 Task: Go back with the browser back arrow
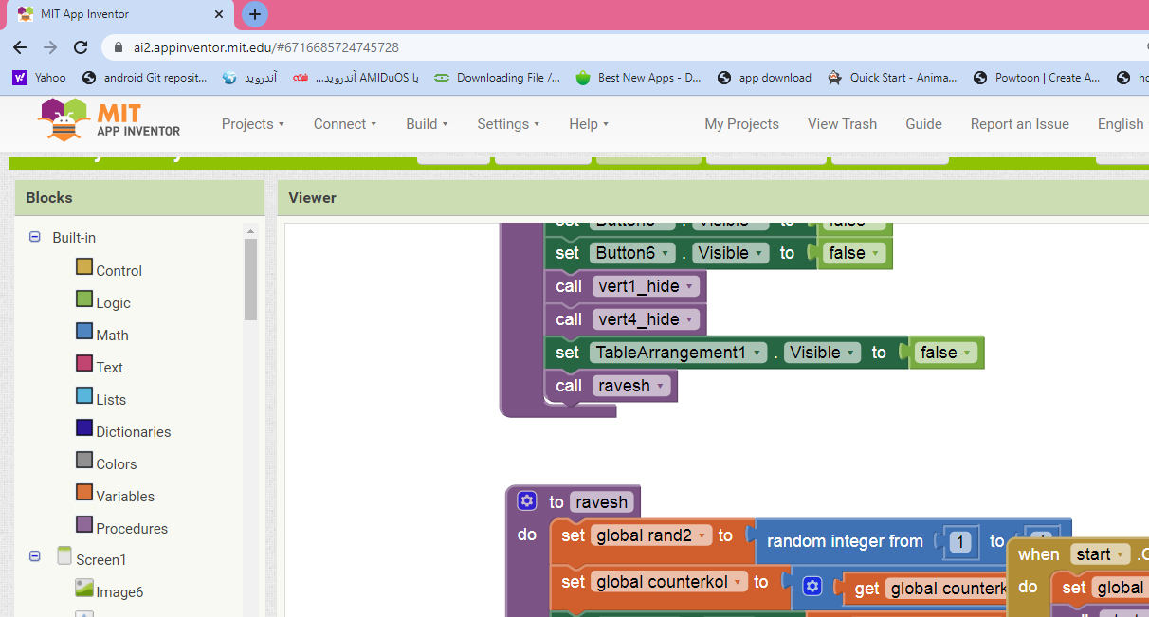(x=20, y=47)
